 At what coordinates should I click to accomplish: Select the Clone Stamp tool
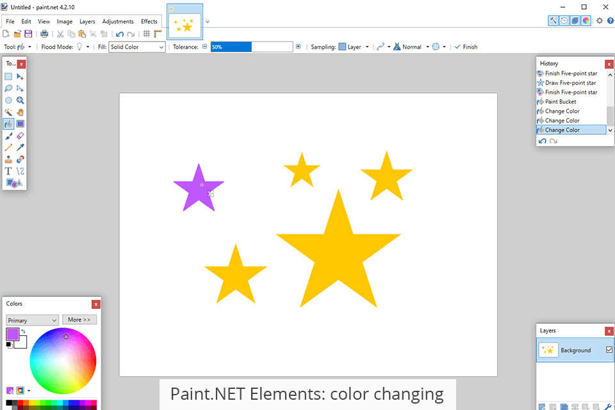tap(8, 160)
